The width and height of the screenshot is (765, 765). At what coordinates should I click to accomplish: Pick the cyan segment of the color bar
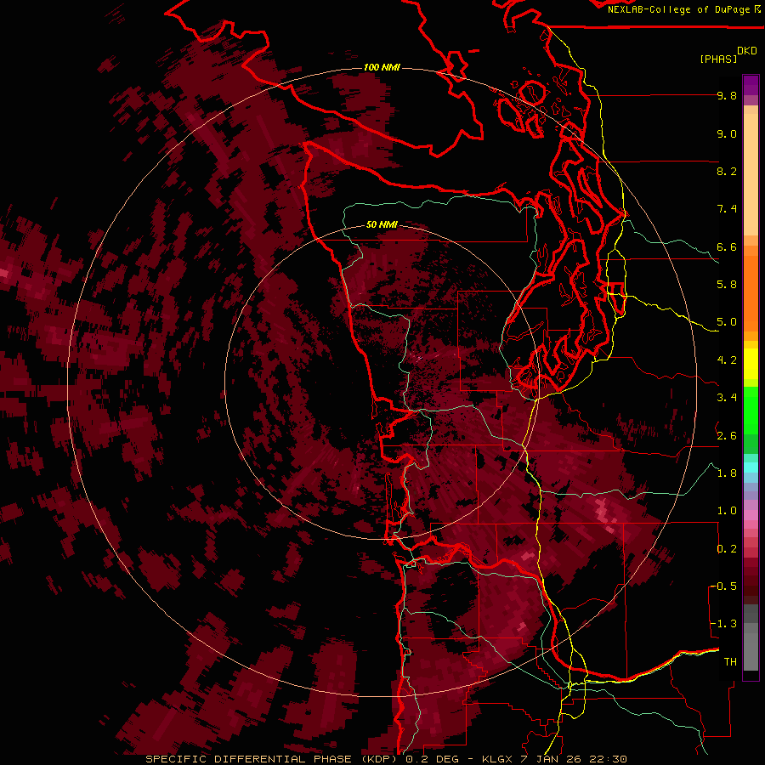[751, 467]
